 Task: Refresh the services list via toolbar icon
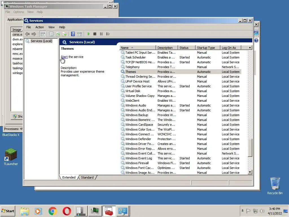tap(58, 34)
